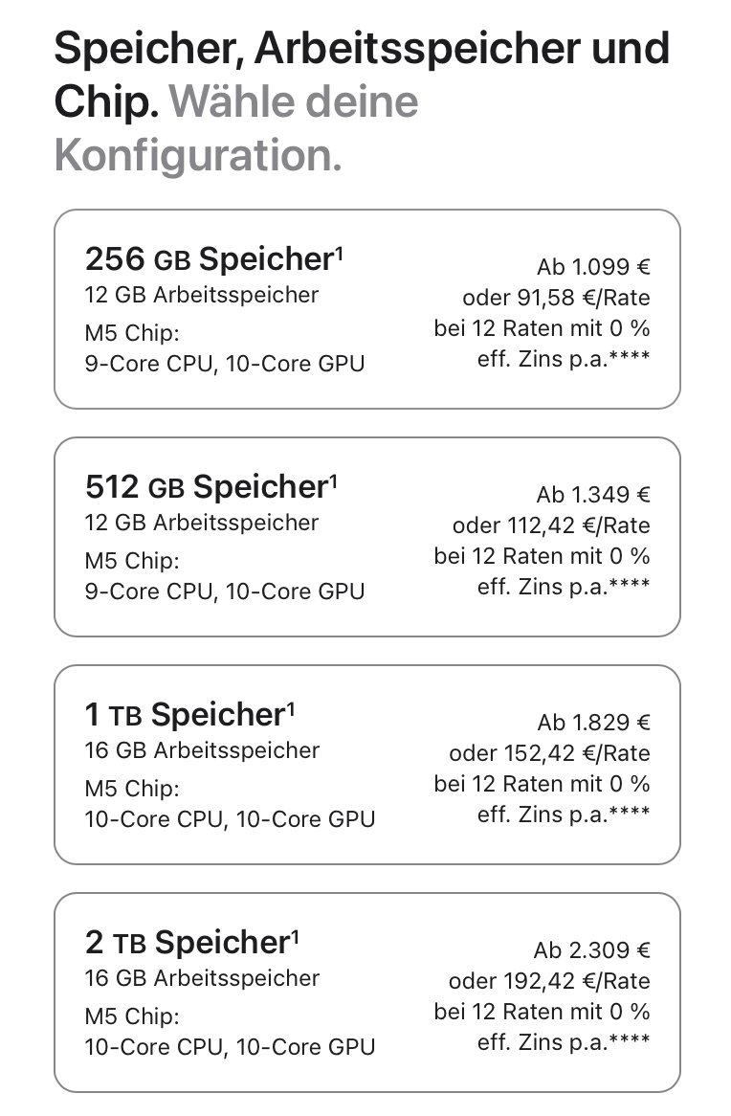
Task: Click the Ab 1.349 € price
Action: pos(593,496)
